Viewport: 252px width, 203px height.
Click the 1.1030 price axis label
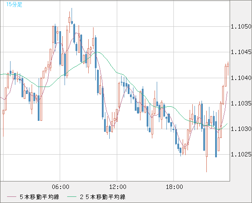[x=241, y=129]
